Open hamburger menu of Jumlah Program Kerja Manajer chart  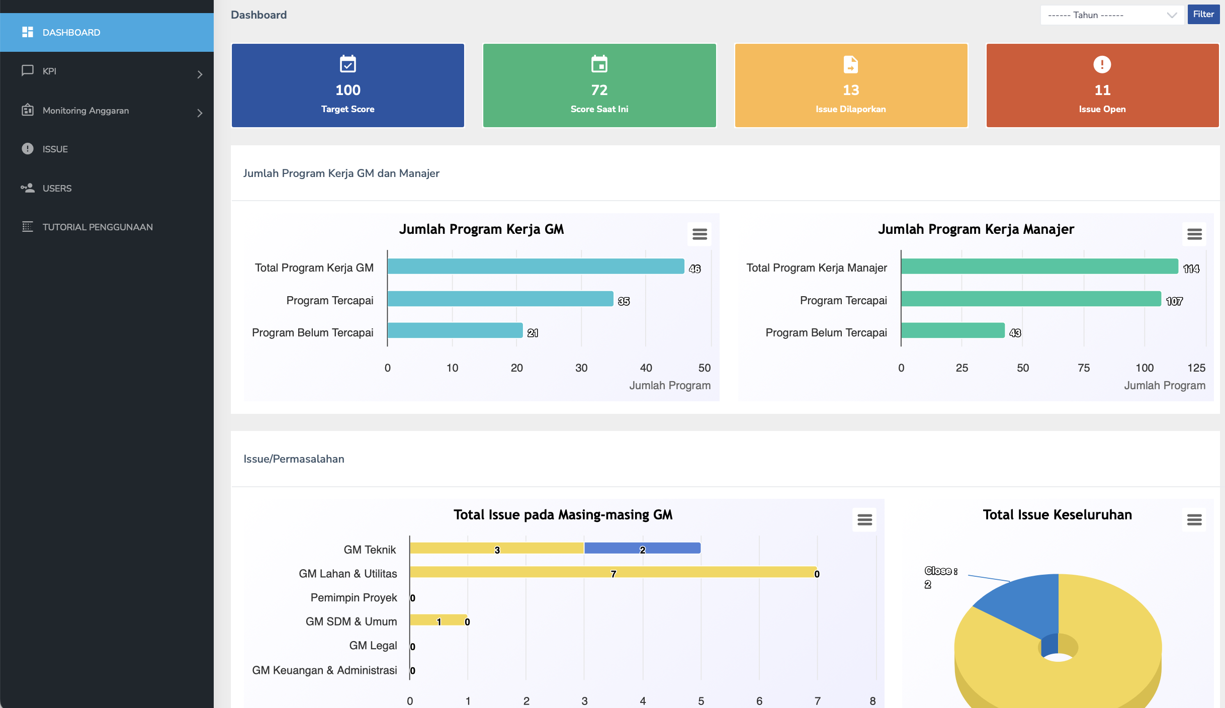tap(1194, 234)
